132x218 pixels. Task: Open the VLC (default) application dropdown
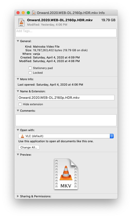[x=66, y=136]
